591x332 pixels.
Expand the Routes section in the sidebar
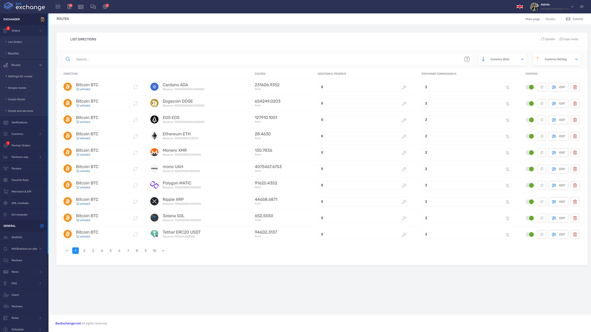click(15, 65)
